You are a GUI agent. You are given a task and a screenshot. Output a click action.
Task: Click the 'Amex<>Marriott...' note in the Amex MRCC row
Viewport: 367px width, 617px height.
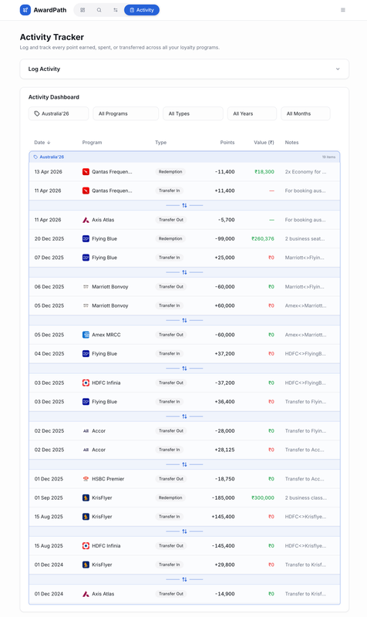pos(305,335)
